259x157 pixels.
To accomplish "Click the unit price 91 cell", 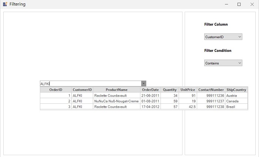I will tap(188, 96).
